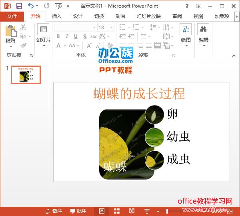The width and height of the screenshot is (240, 216).
Task: Click the text shadow S icon
Action: [x=85, y=36]
